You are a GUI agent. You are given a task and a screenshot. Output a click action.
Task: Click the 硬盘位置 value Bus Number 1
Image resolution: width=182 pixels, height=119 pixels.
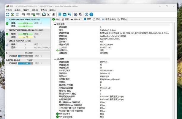[x=113, y=36]
